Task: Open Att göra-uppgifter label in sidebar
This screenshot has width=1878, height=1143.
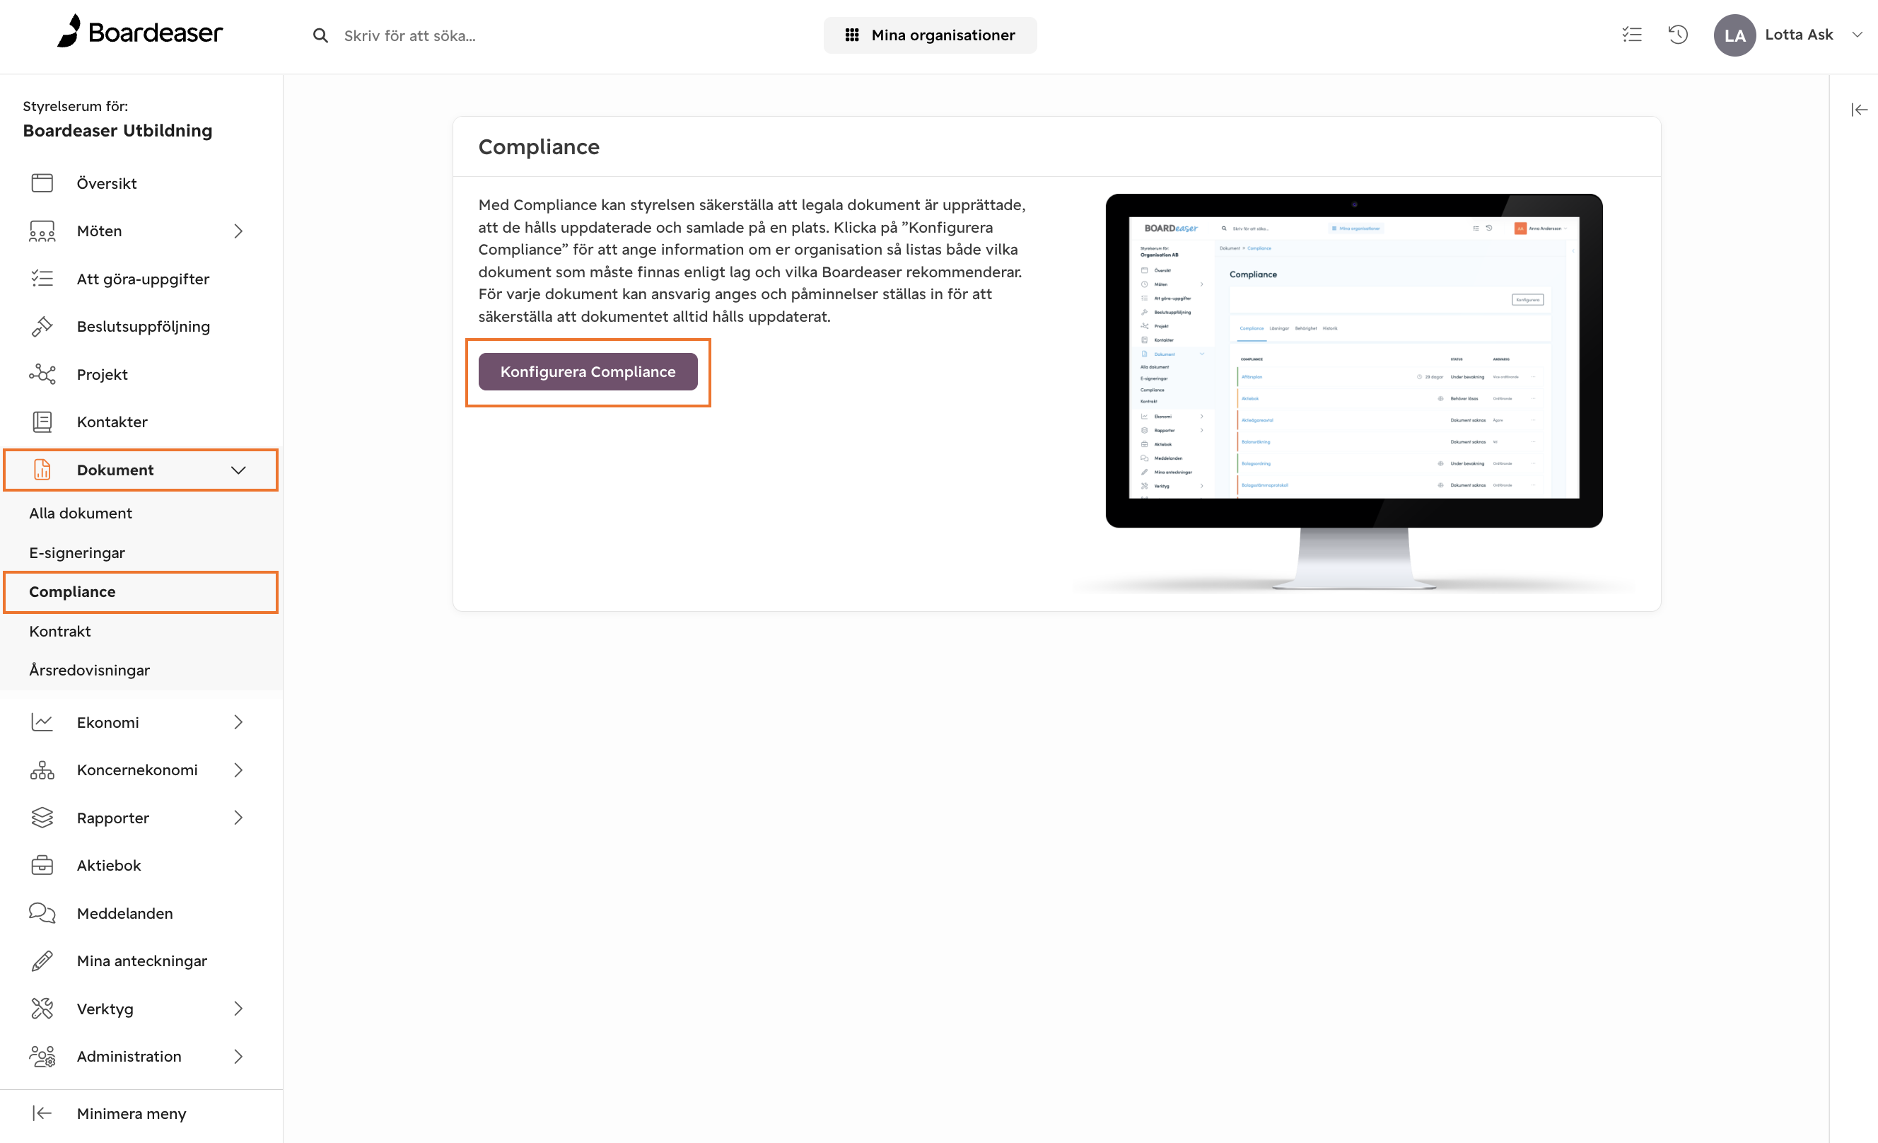Action: [144, 279]
